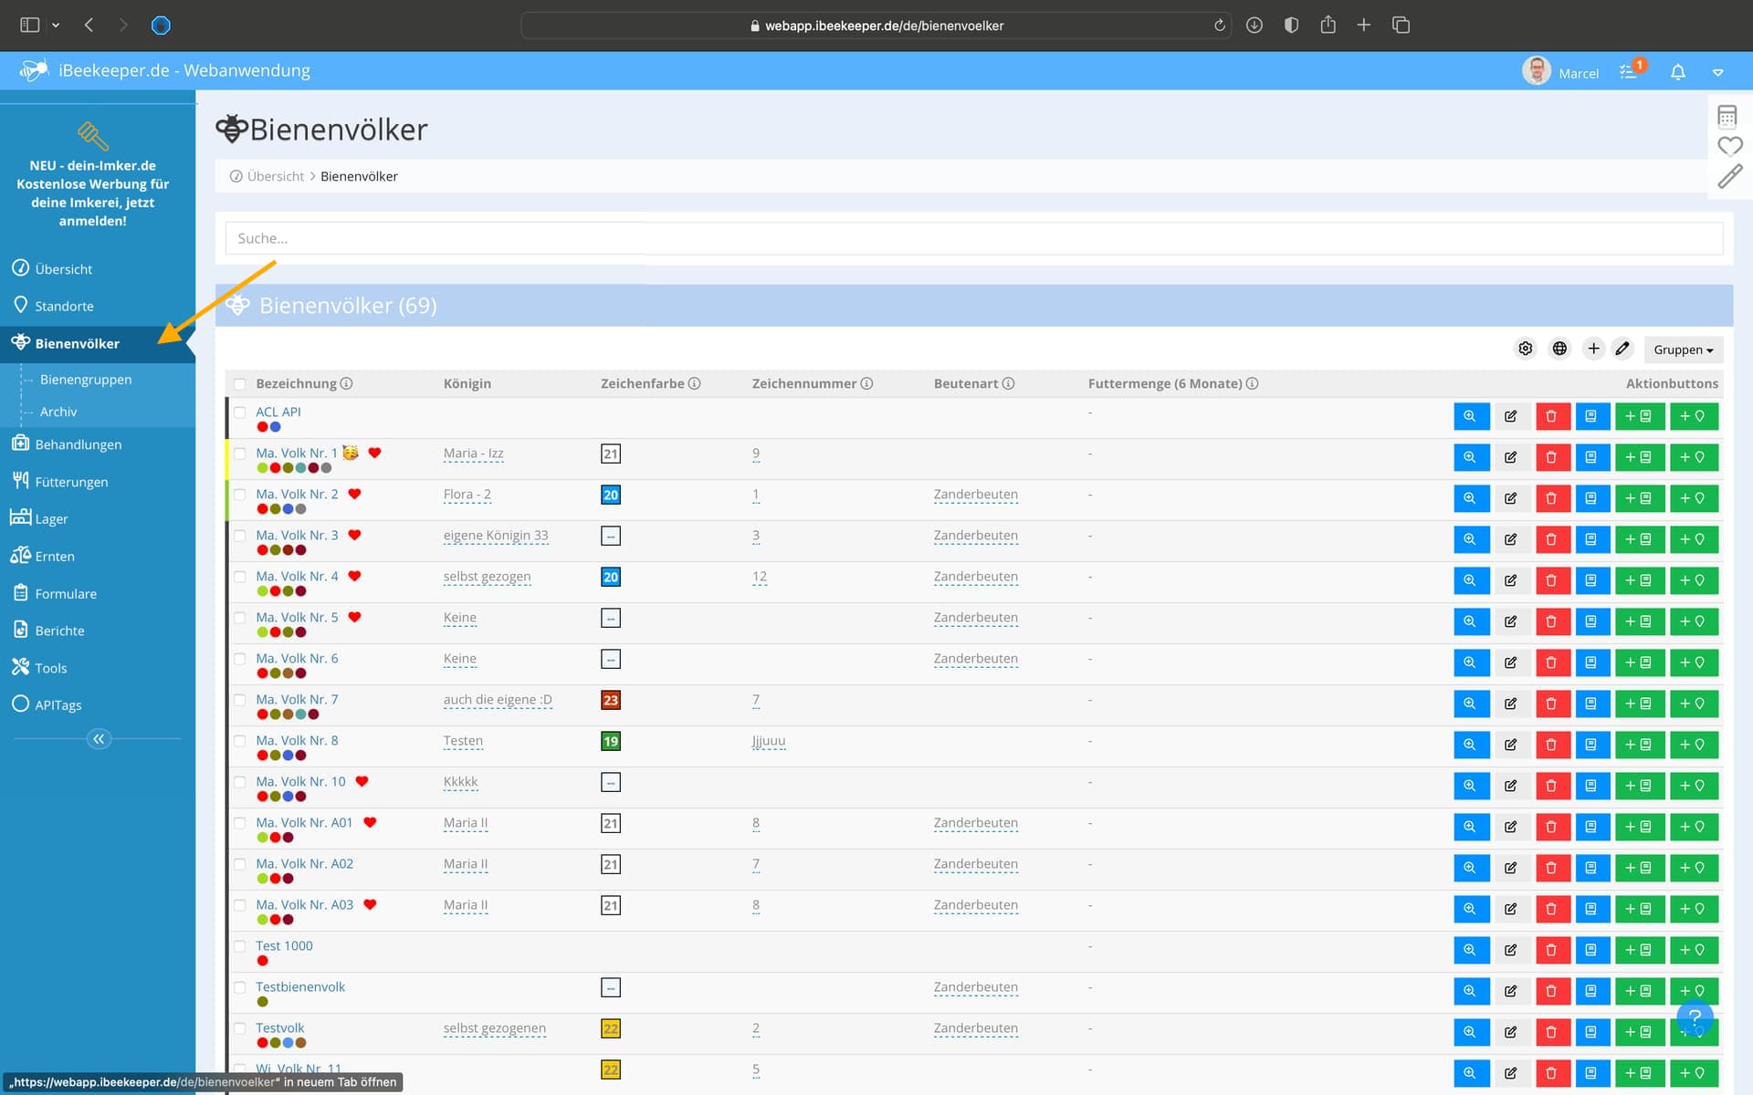Click the Übersicht breadcrumb link
Screen dimensions: 1753x1095
click(x=275, y=176)
